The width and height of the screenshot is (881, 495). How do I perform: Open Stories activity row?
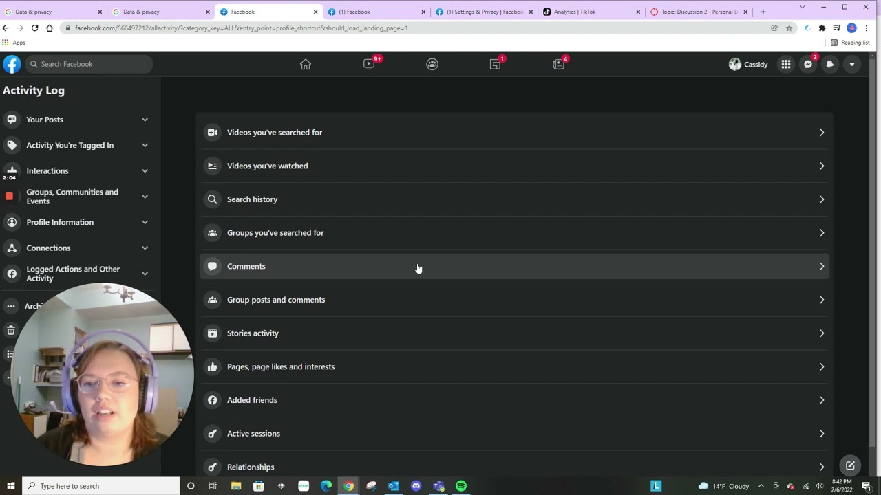click(514, 333)
